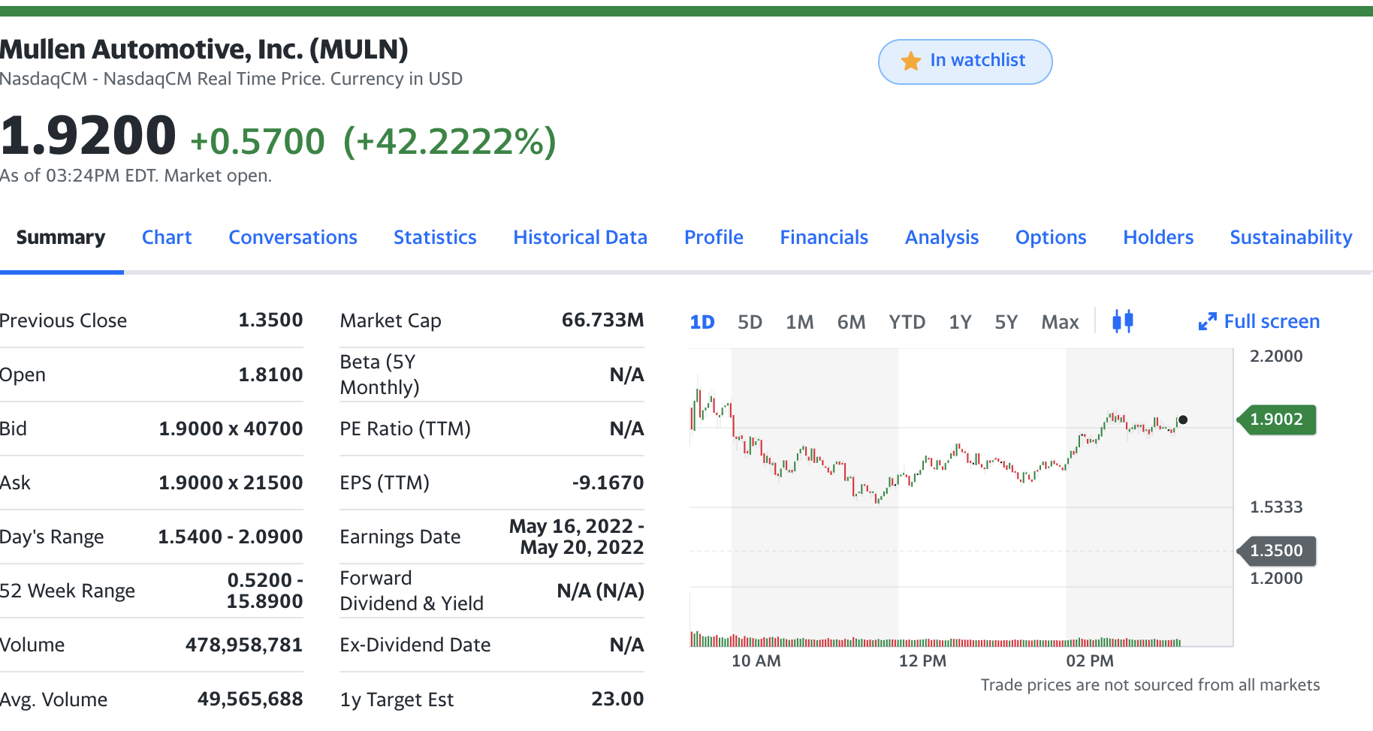Click the current price dot on chart
1373x731 pixels.
tap(1183, 420)
